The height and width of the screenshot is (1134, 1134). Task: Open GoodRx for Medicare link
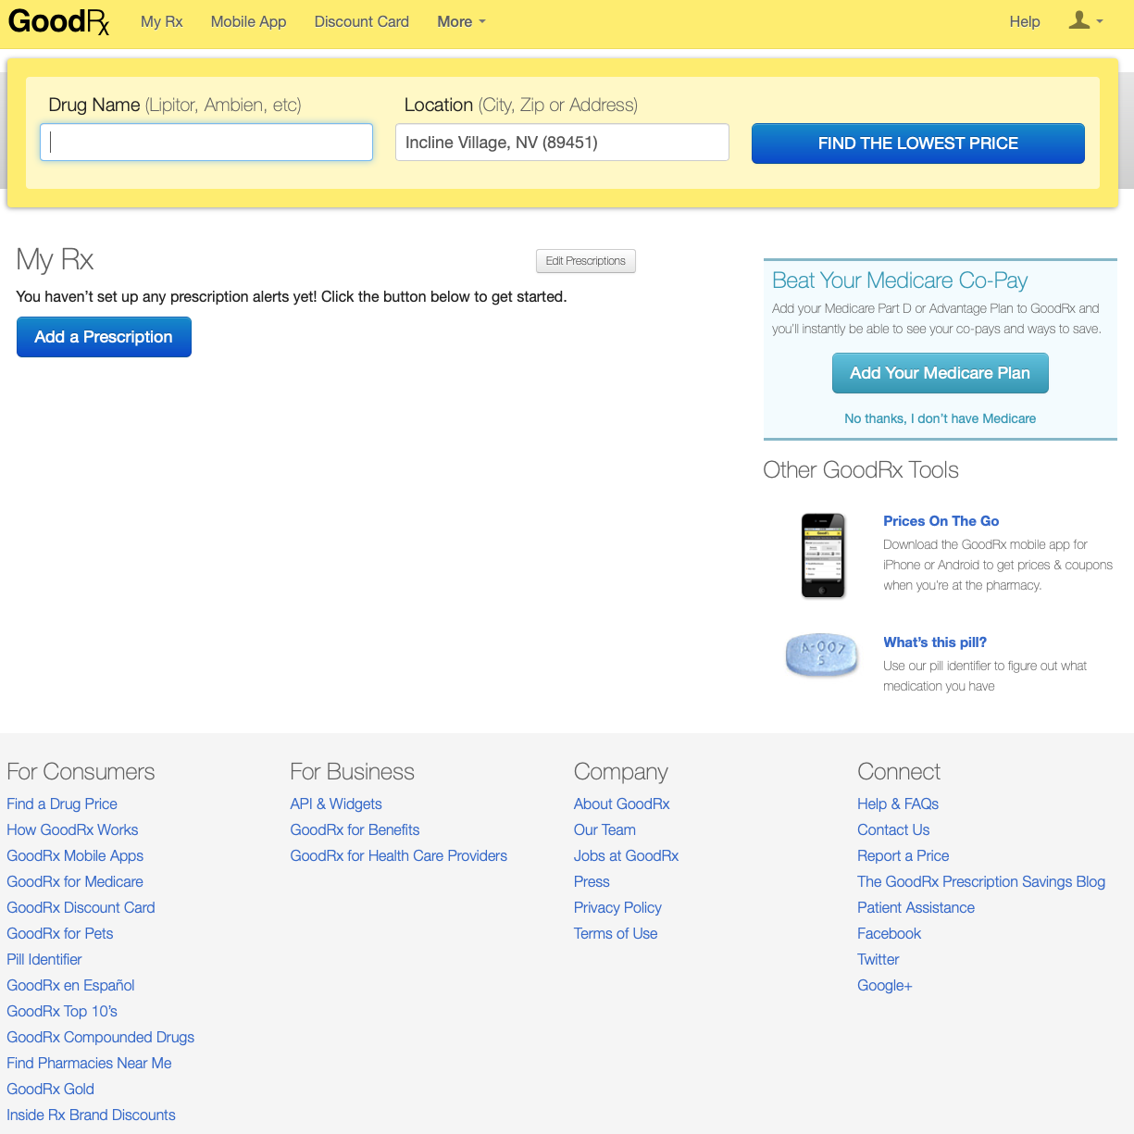click(x=75, y=881)
